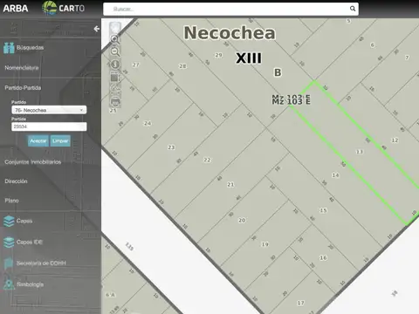Open the Simbología menu label

30,284
